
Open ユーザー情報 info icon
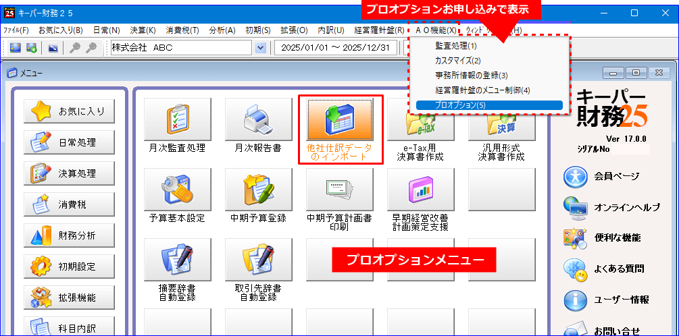point(575,300)
